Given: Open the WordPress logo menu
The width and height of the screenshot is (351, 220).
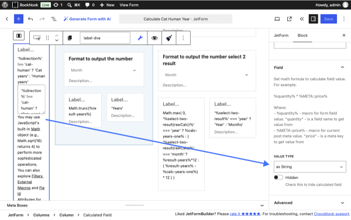Looking at the screenshot, I should tap(5, 5).
